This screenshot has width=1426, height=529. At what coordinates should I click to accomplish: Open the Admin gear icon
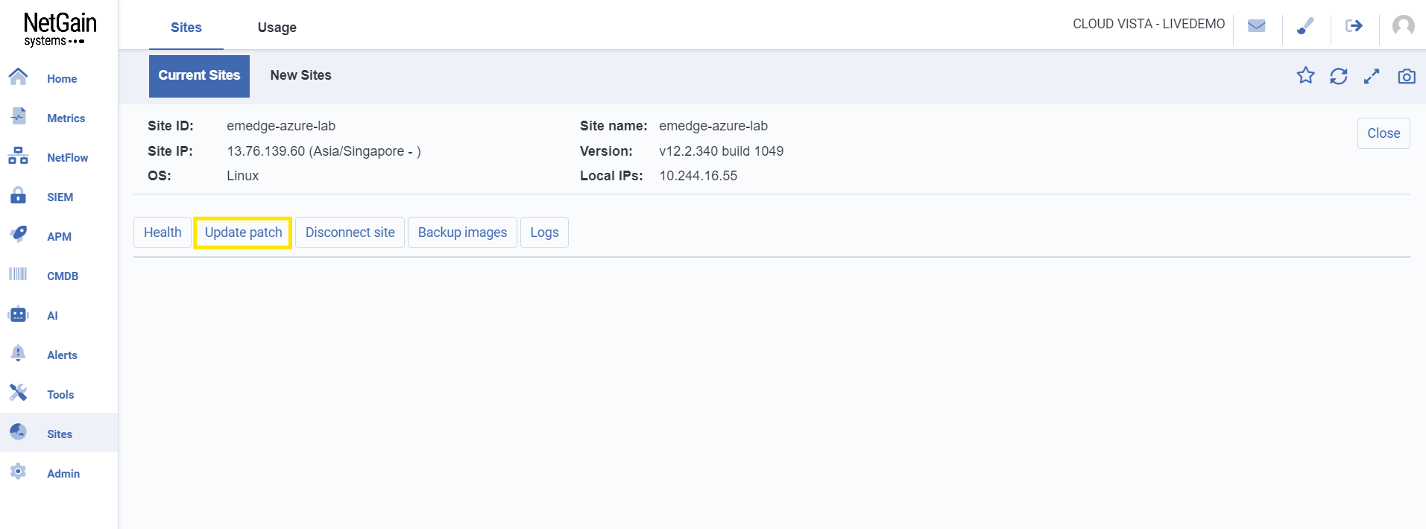coord(19,472)
